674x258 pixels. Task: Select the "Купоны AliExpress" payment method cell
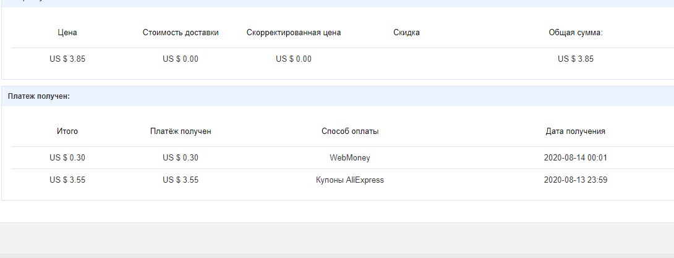pyautogui.click(x=350, y=180)
